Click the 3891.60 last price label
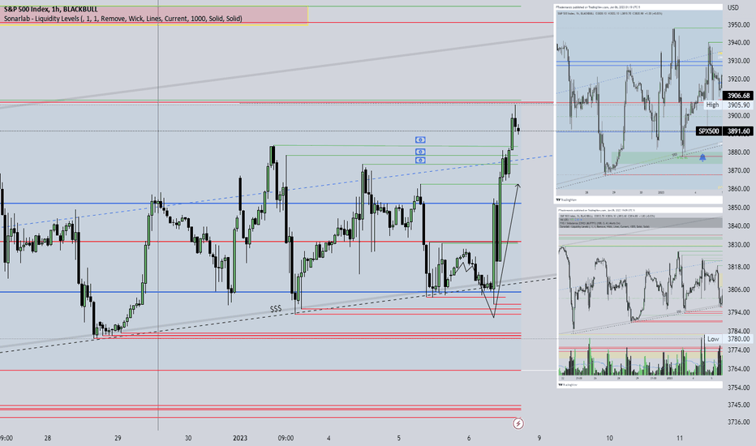Screen dimensions: 756x446 [x=739, y=131]
